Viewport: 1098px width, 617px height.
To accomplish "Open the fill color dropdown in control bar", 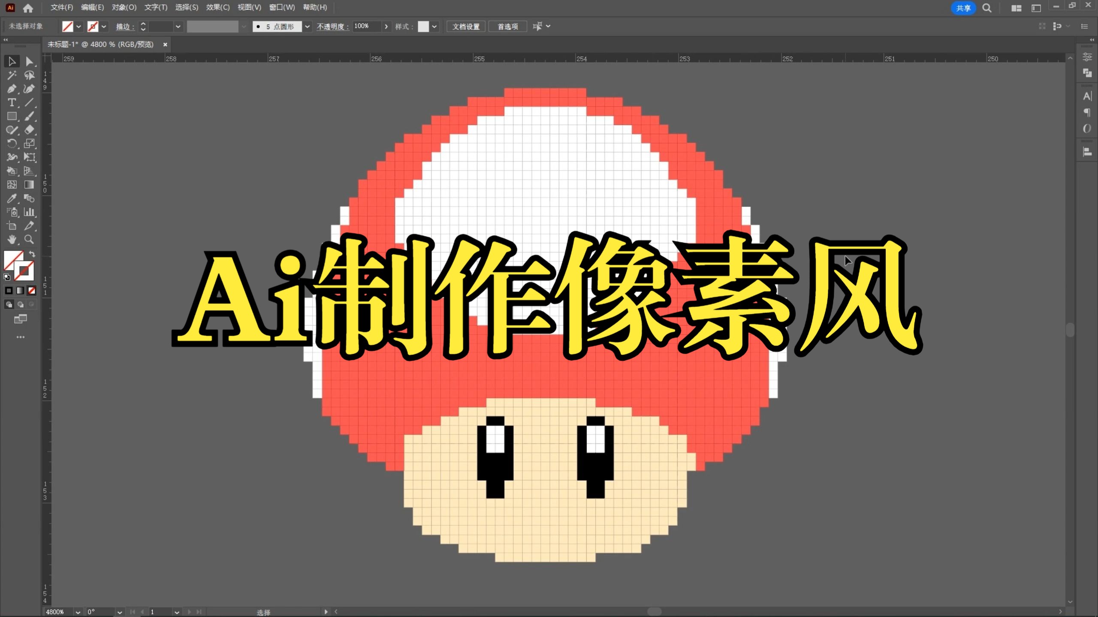I will coord(79,27).
